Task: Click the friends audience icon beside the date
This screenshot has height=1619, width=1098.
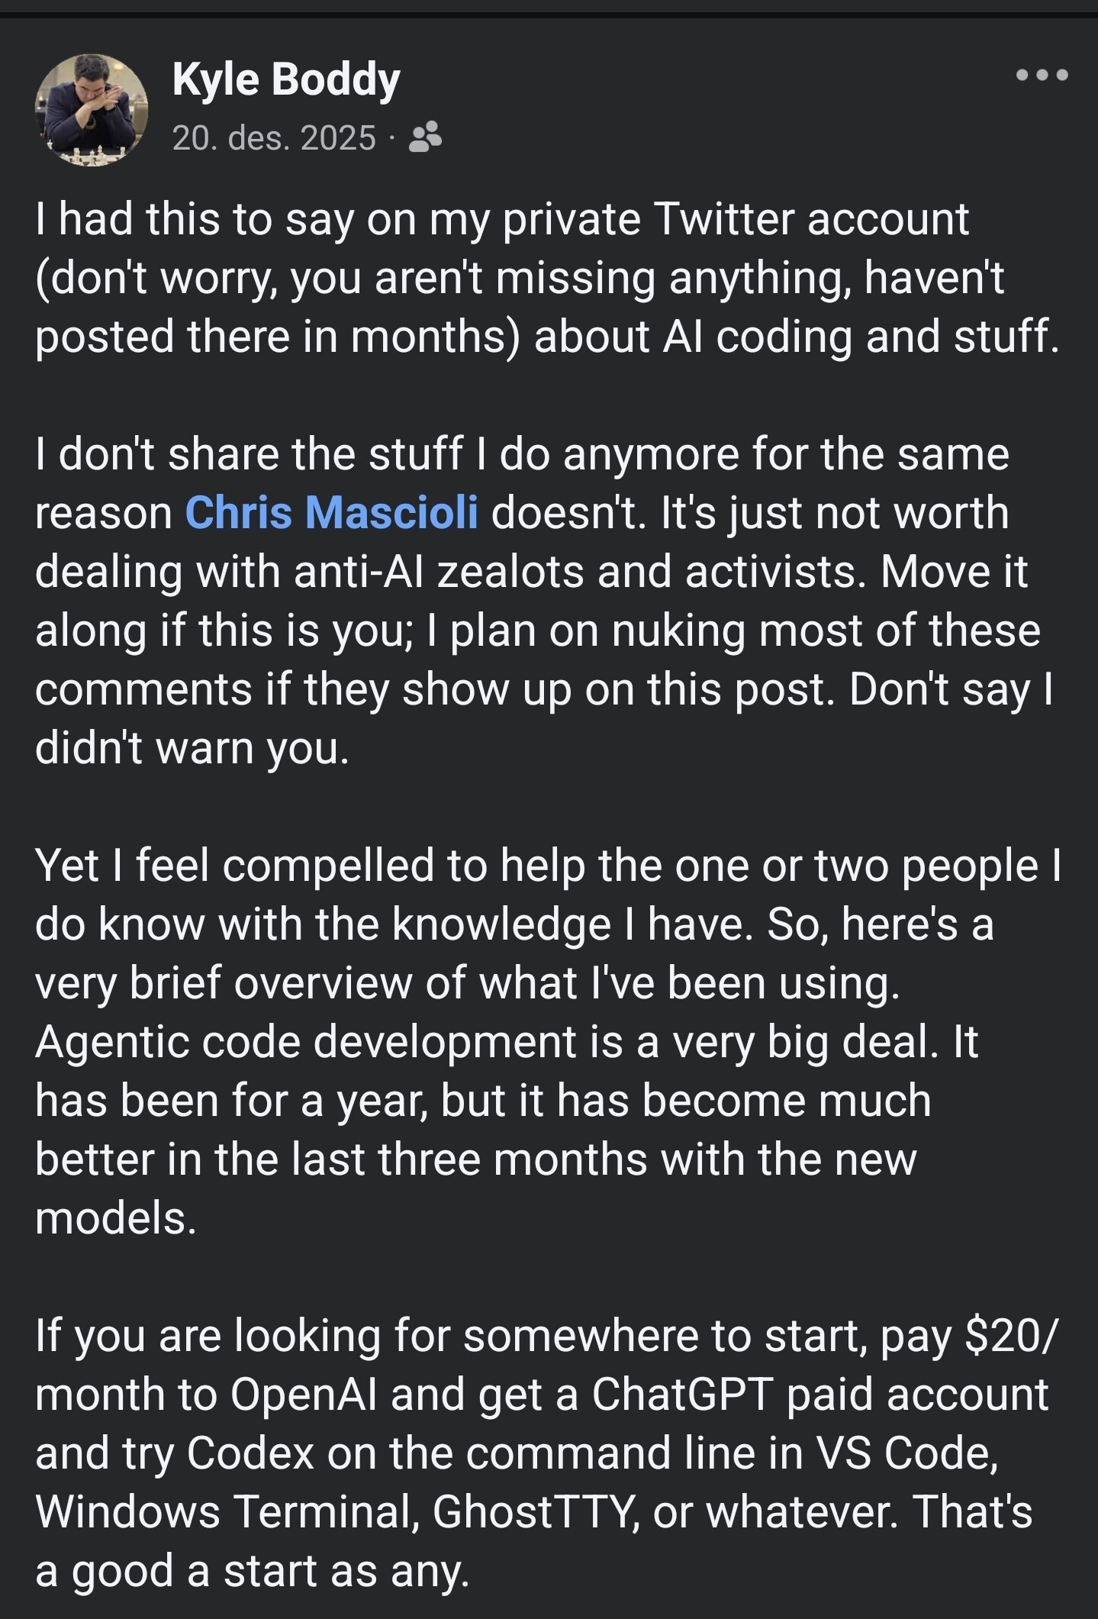Action: point(425,137)
